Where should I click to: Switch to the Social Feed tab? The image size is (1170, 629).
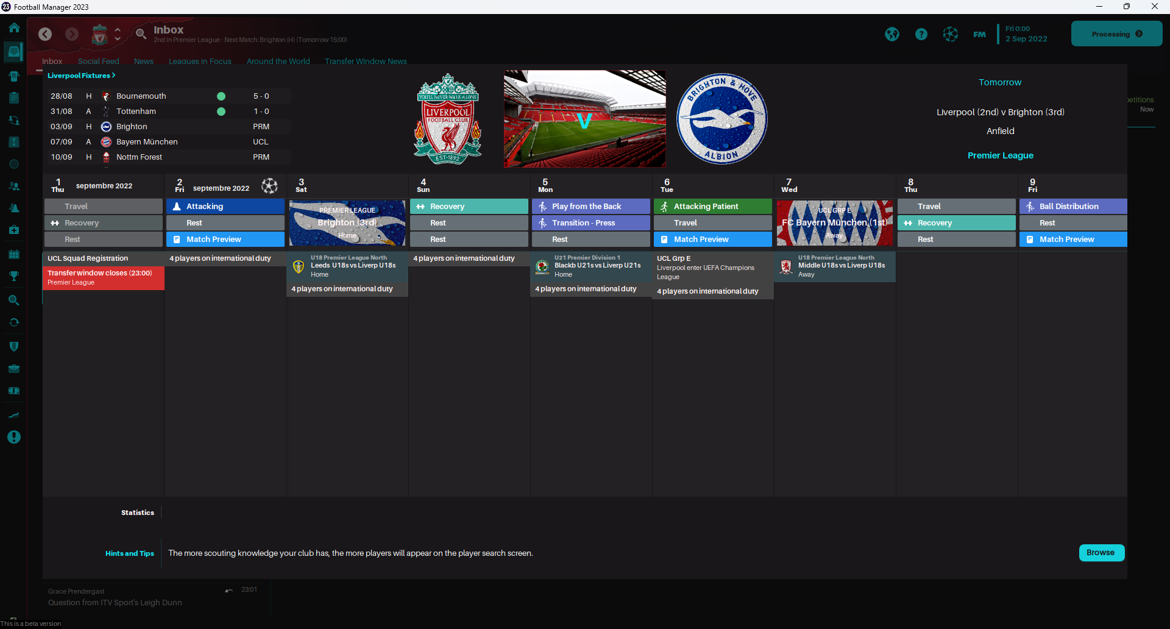[98, 61]
